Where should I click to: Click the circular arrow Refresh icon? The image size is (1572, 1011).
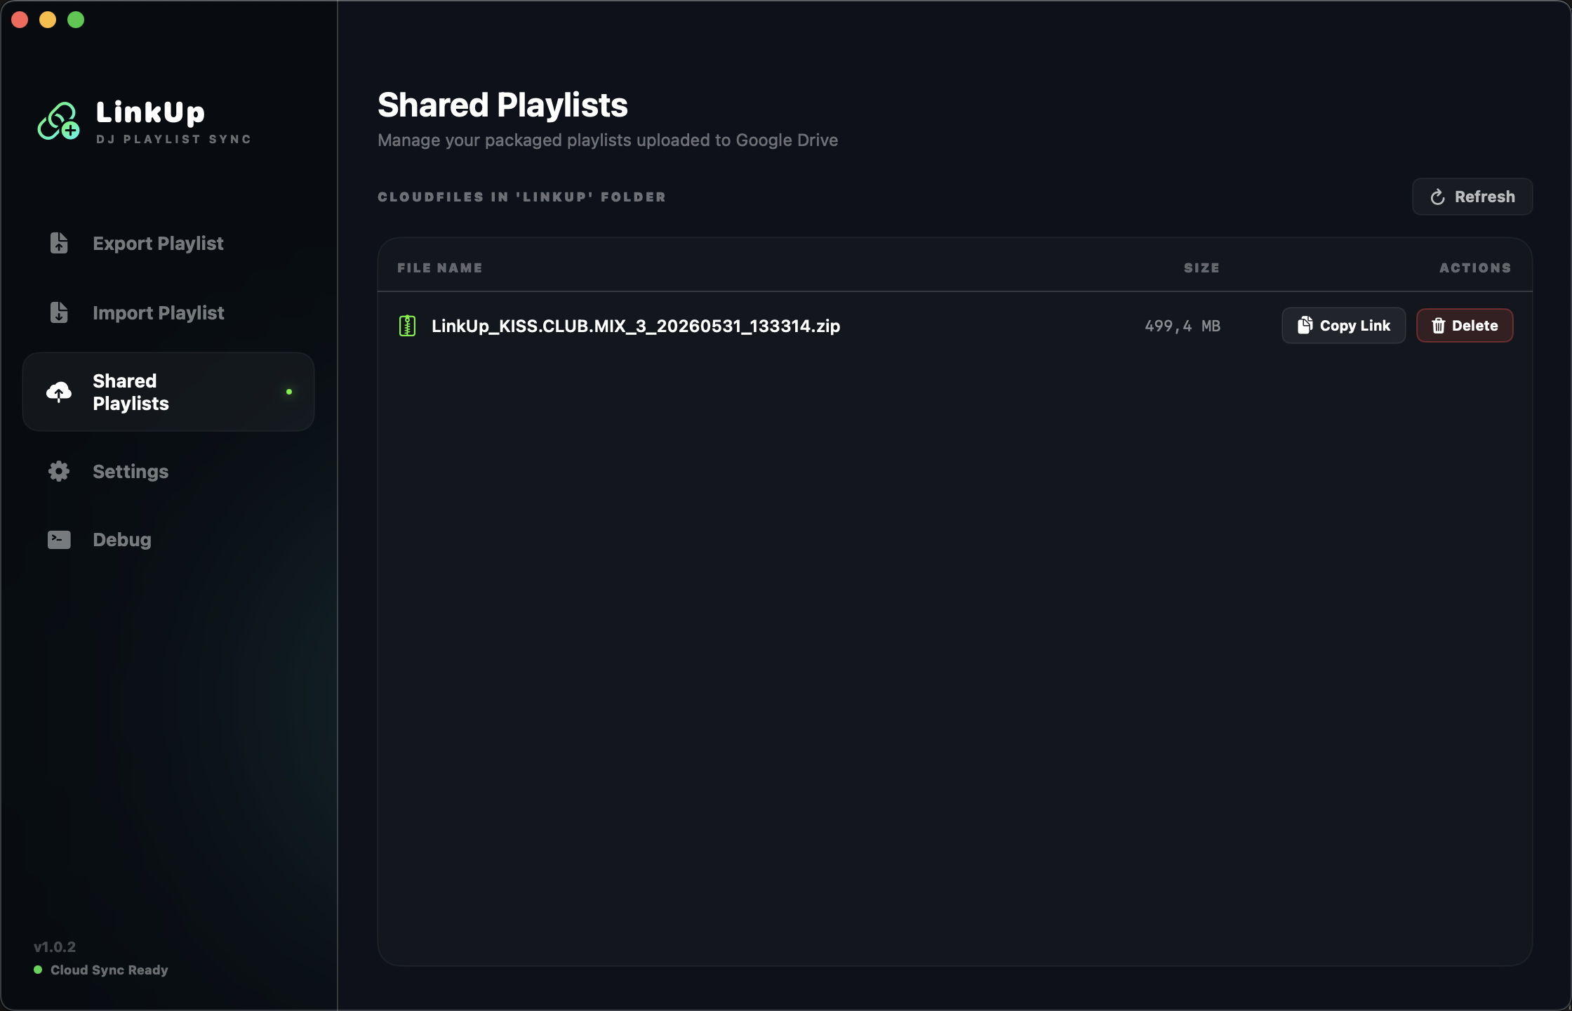(x=1438, y=197)
